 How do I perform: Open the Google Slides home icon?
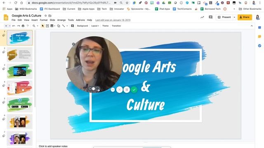6,17
